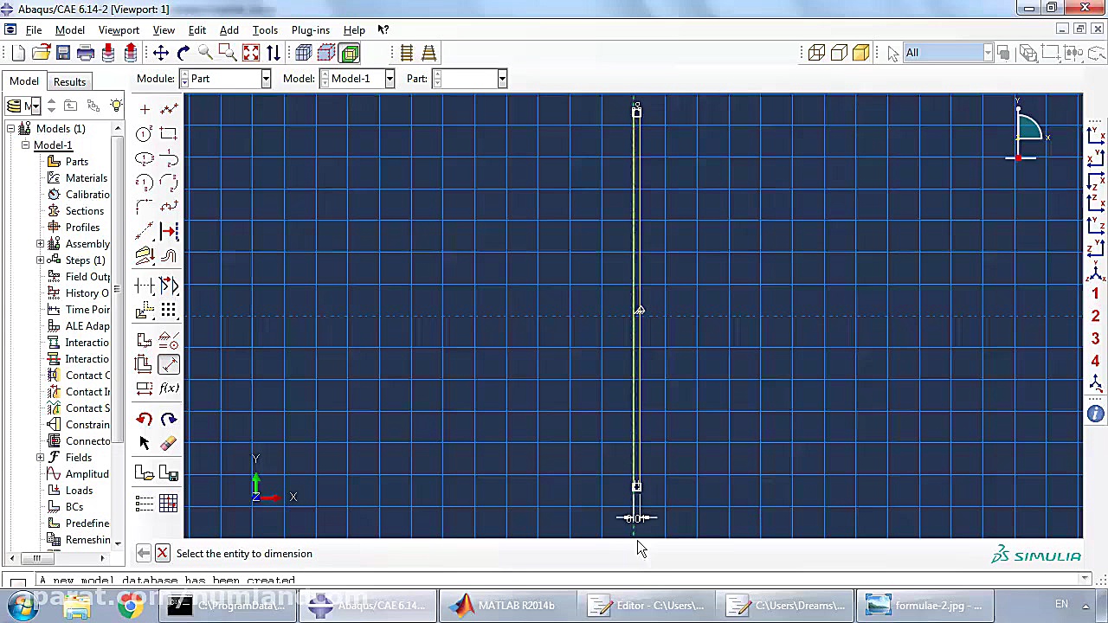This screenshot has width=1108, height=623.
Task: Select Sections in the model tree
Action: point(85,211)
